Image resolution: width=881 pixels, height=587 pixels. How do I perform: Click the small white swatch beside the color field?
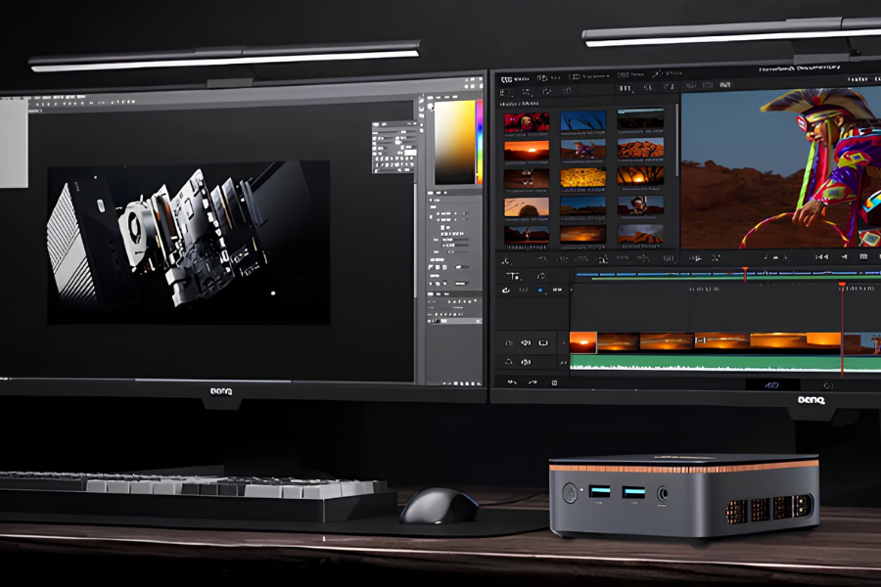[431, 106]
